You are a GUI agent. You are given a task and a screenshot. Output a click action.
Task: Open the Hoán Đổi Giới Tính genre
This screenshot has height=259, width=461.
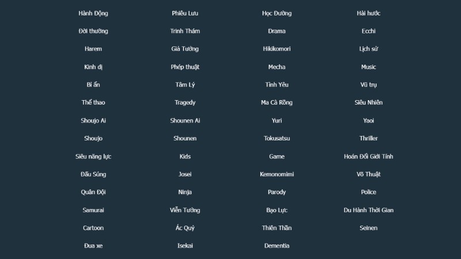[x=369, y=157]
